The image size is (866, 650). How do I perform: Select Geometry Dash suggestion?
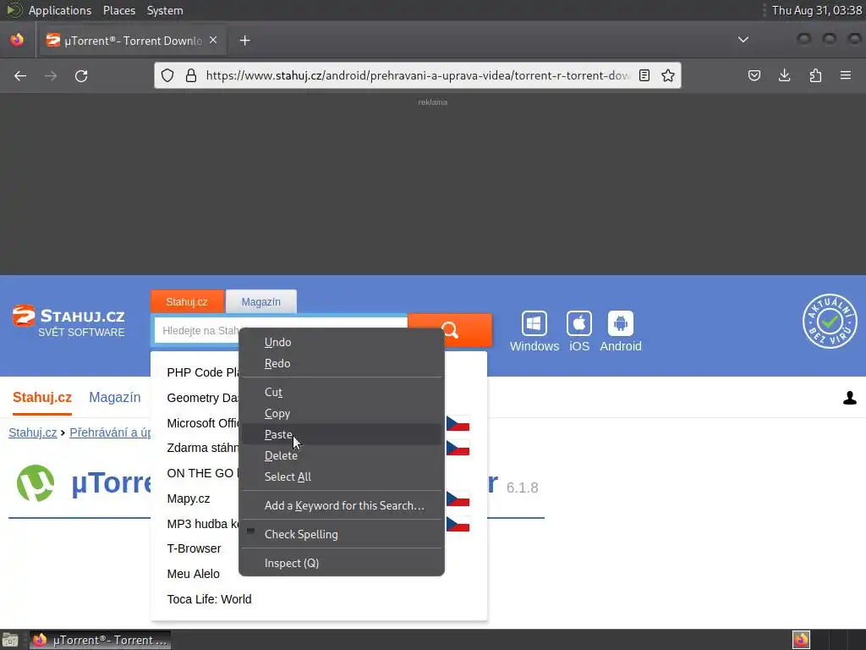pyautogui.click(x=203, y=398)
